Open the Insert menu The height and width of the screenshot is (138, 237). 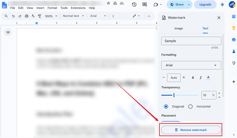[x=40, y=8]
